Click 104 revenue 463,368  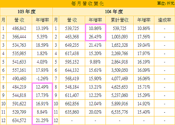tap(72, 37)
